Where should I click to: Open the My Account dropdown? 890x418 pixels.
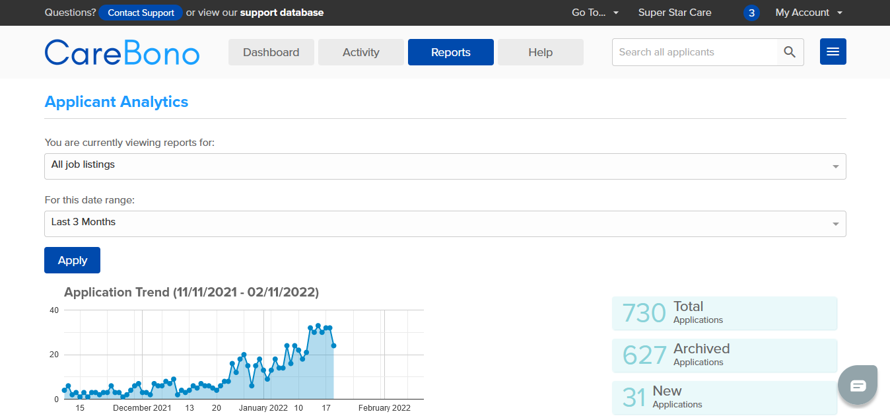[808, 13]
